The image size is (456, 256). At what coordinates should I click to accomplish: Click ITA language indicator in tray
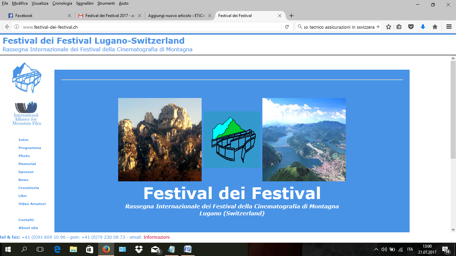(x=410, y=249)
